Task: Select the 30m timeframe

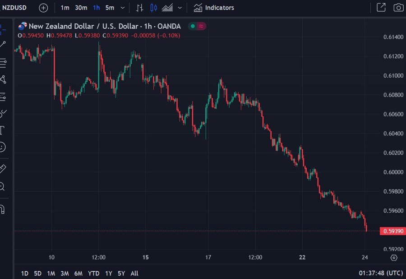Action: click(81, 8)
